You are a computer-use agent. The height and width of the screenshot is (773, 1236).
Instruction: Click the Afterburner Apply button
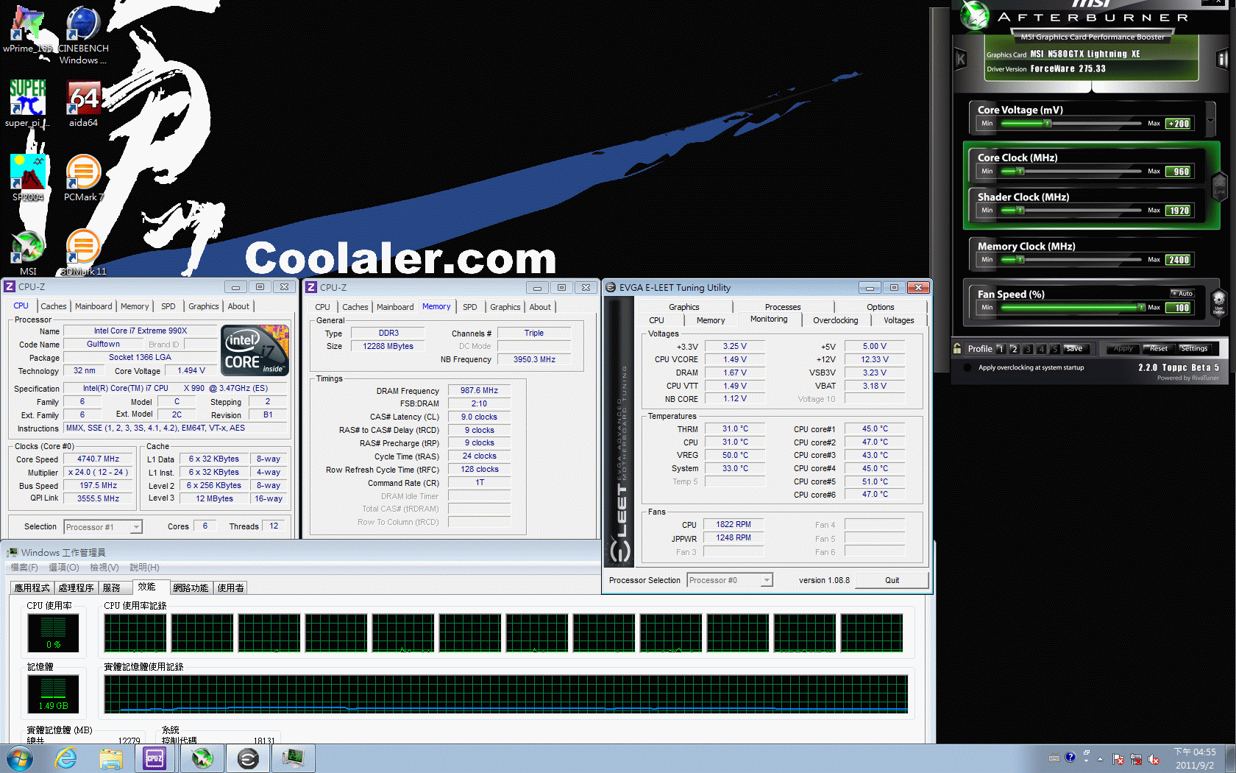pos(1123,348)
